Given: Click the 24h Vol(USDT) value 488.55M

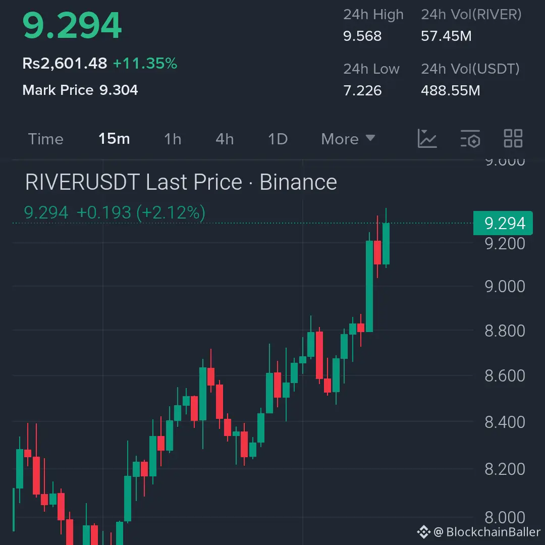Looking at the screenshot, I should (451, 91).
